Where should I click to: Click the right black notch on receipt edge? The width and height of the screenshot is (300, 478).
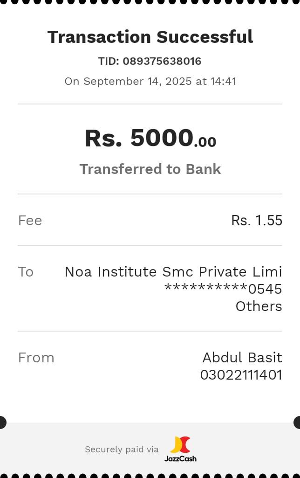(297, 423)
